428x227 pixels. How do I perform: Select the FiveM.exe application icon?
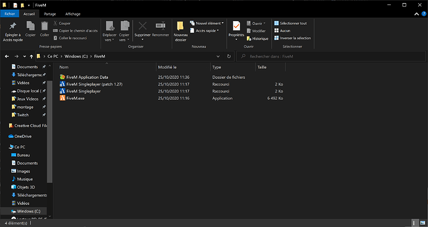click(x=63, y=98)
